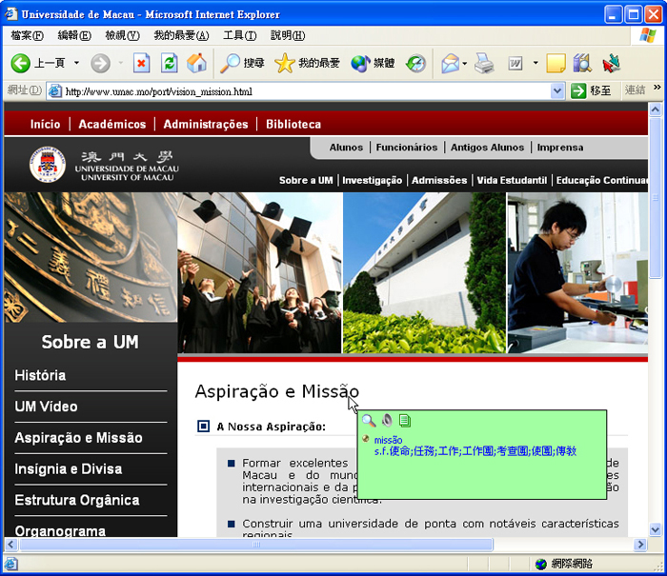
Task: Click the IE Back arrow button
Action: (x=20, y=64)
